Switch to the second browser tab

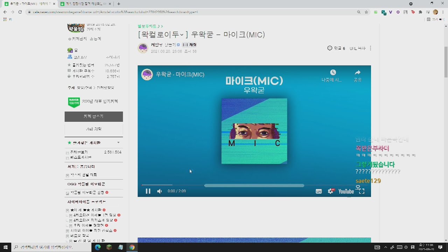coord(85,4)
